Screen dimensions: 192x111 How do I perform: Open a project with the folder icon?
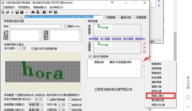pyautogui.click(x=7, y=12)
